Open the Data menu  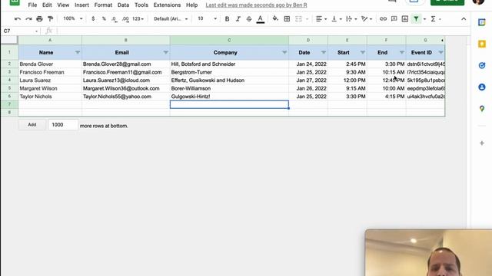point(123,5)
